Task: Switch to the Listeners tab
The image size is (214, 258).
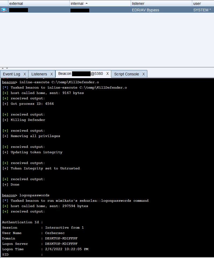Action: [x=39, y=74]
